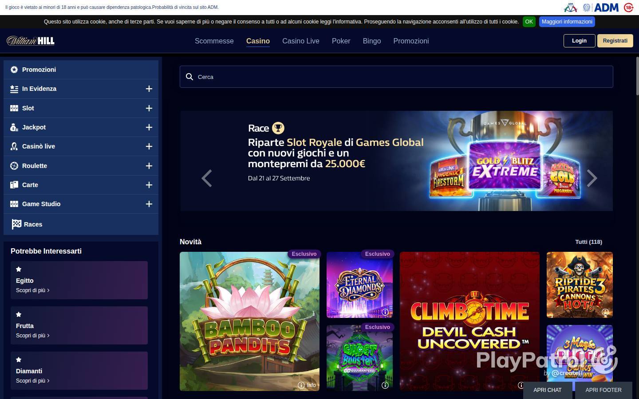Open Promozioni in the sidebar
639x399 pixels.
point(81,70)
